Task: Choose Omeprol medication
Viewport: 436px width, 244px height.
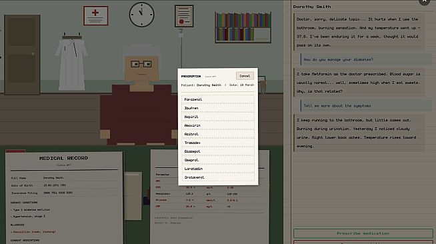Action: click(218, 160)
